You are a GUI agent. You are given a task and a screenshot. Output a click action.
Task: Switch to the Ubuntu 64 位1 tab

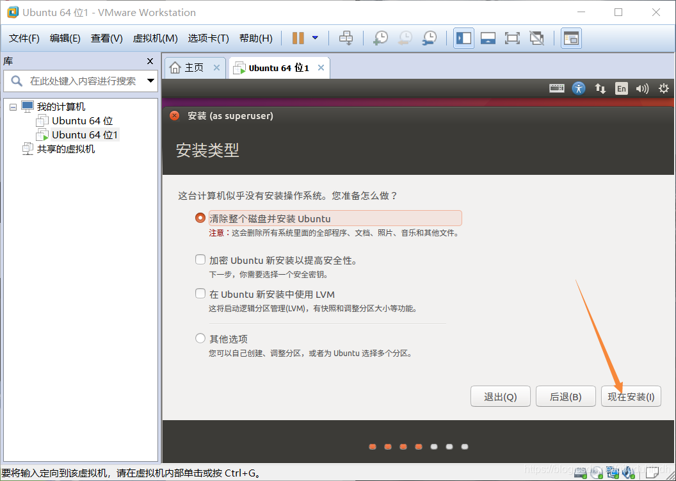coord(279,68)
